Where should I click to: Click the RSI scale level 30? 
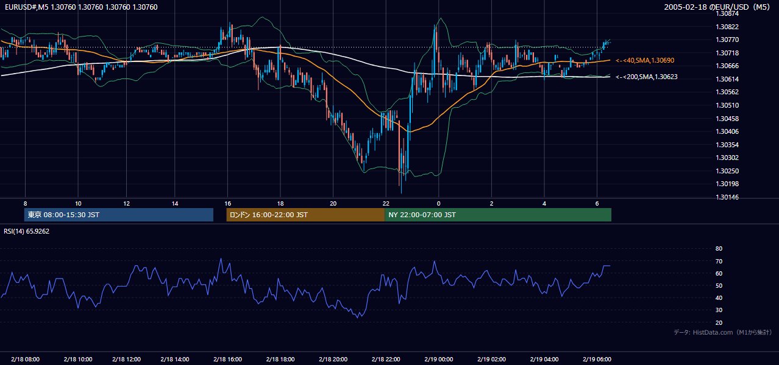(x=719, y=310)
